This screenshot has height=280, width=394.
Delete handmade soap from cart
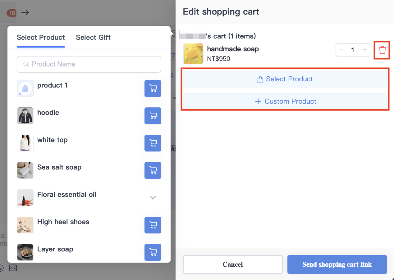coord(382,50)
